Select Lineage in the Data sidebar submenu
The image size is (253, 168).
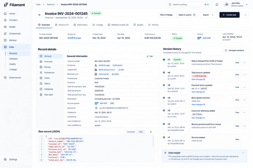(x=13, y=70)
